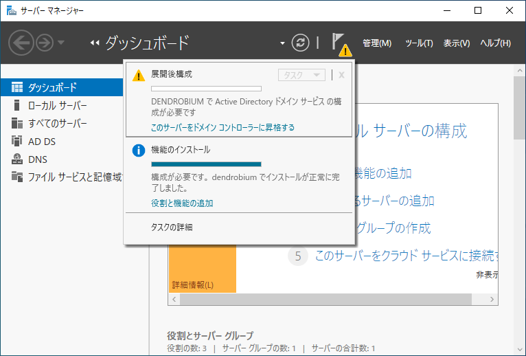This screenshot has height=356, width=526.
Task: Open the タスク dropdown in notification
Action: 301,75
